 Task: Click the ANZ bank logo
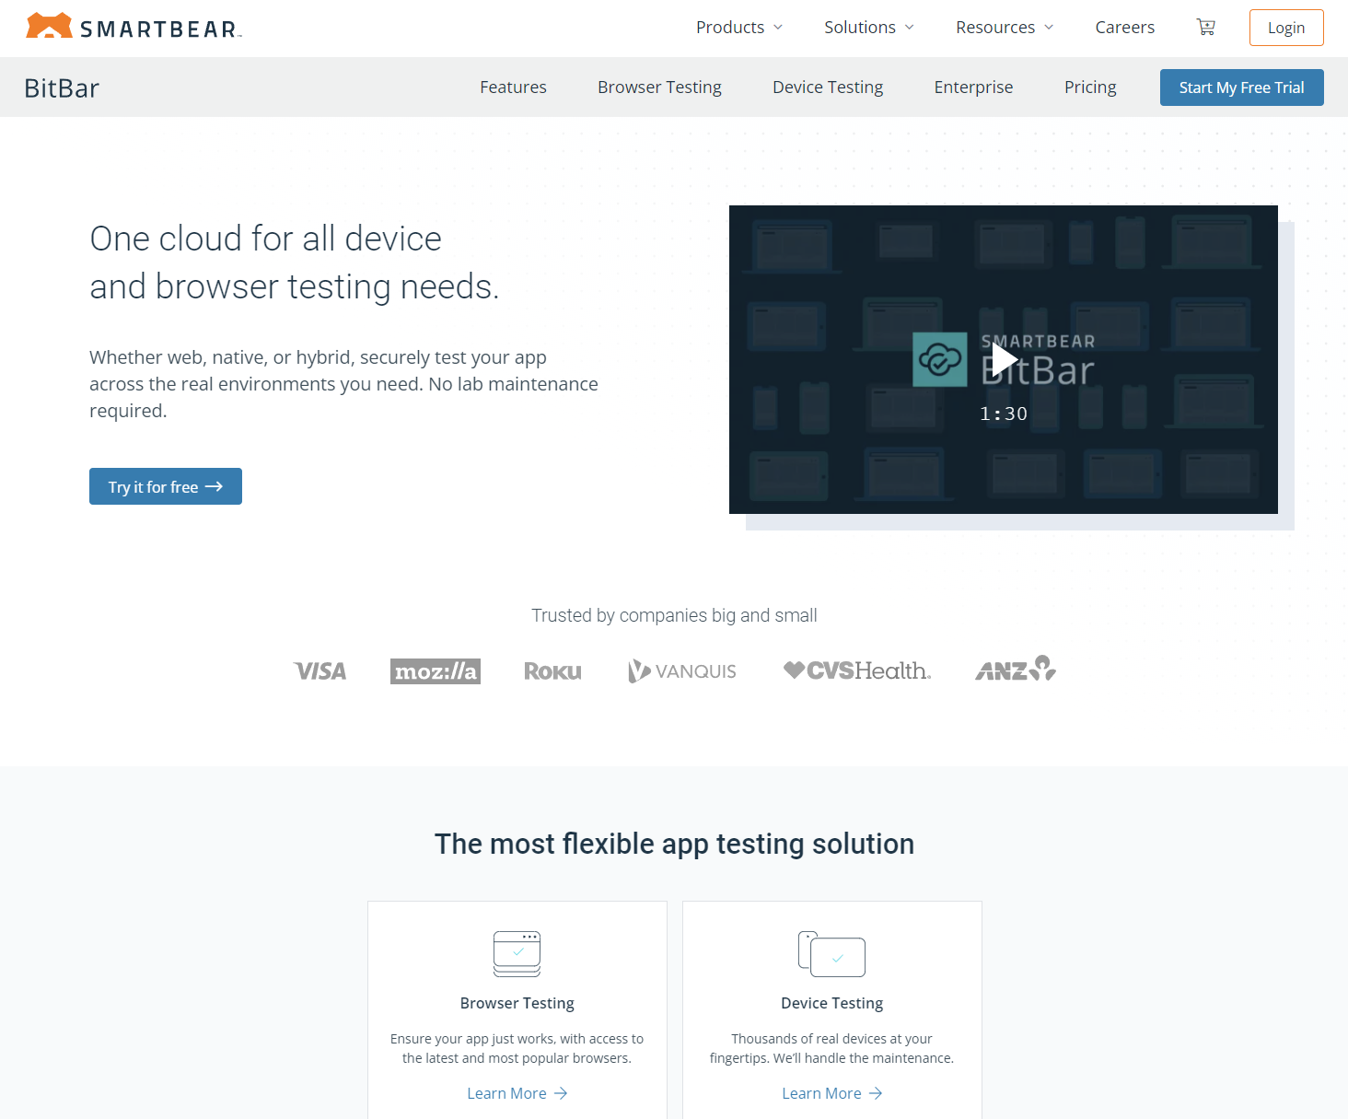click(1015, 670)
